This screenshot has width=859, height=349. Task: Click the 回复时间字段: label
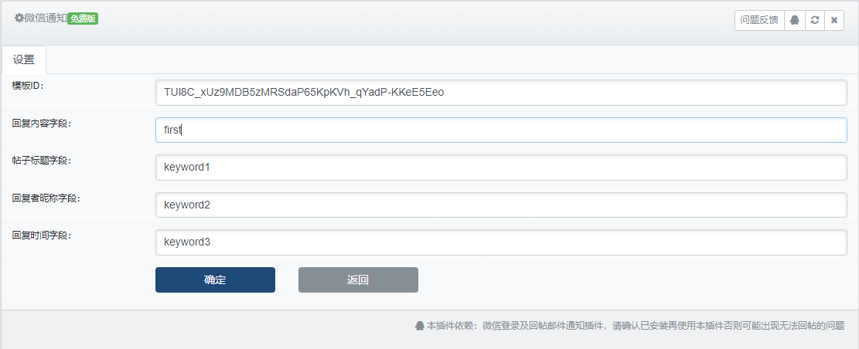pos(42,235)
